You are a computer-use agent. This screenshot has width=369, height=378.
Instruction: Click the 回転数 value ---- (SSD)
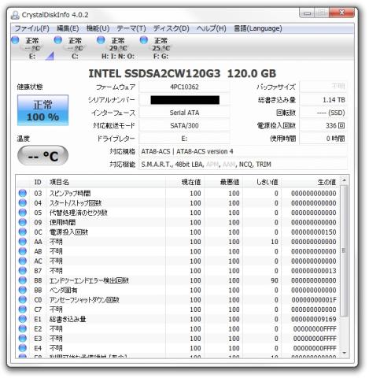323,113
